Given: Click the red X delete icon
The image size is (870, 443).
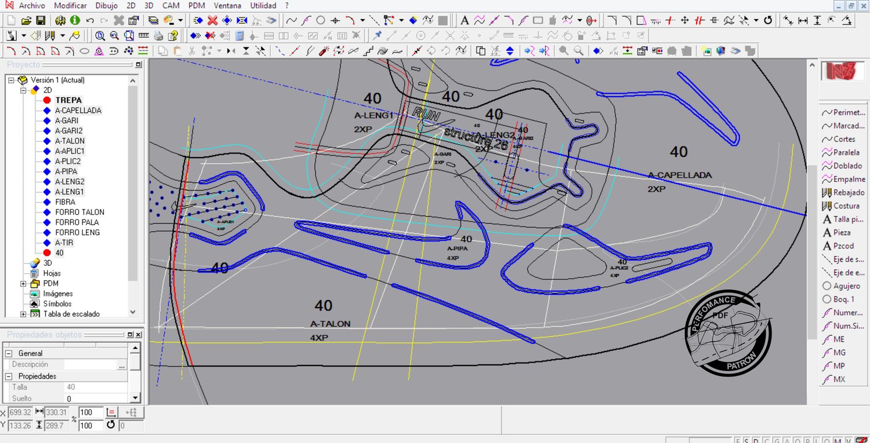Looking at the screenshot, I should 212,20.
